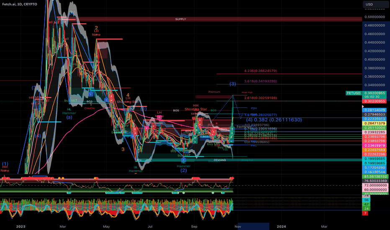This screenshot has height=230, width=390.
Task: Click the 72.00000000 indicator level tag
Action: point(375,185)
